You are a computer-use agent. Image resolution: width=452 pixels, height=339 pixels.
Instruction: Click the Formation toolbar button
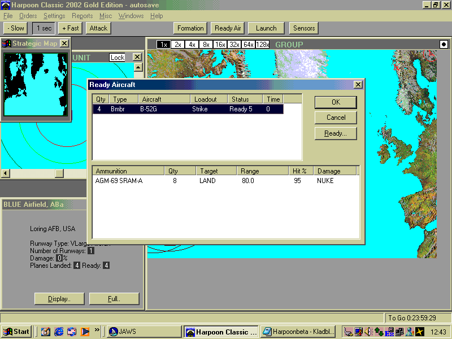pos(190,28)
